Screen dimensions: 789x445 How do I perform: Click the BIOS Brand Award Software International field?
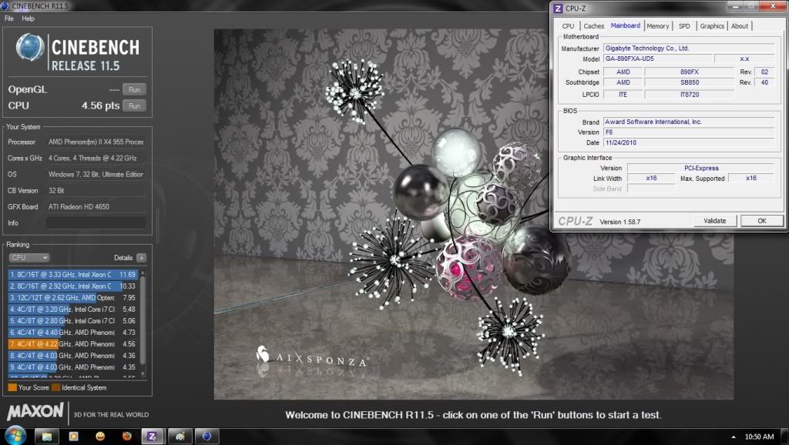[x=689, y=122]
